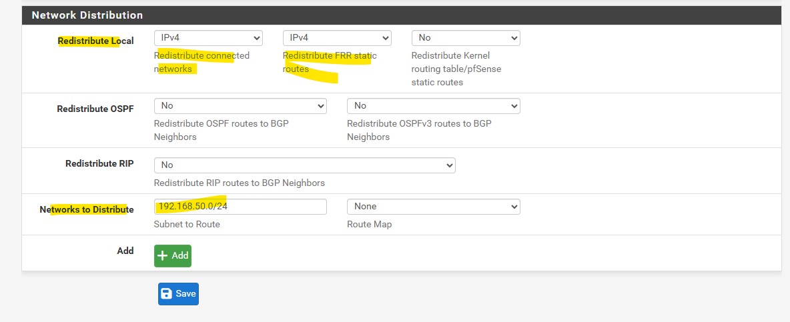790x322 pixels.
Task: Open the Redistribute FRR static routes dropdown
Action: pos(337,38)
